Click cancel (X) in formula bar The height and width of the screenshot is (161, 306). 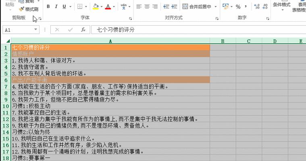click(x=57, y=30)
